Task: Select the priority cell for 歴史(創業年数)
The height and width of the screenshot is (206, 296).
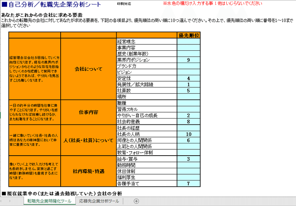Action: (189, 54)
